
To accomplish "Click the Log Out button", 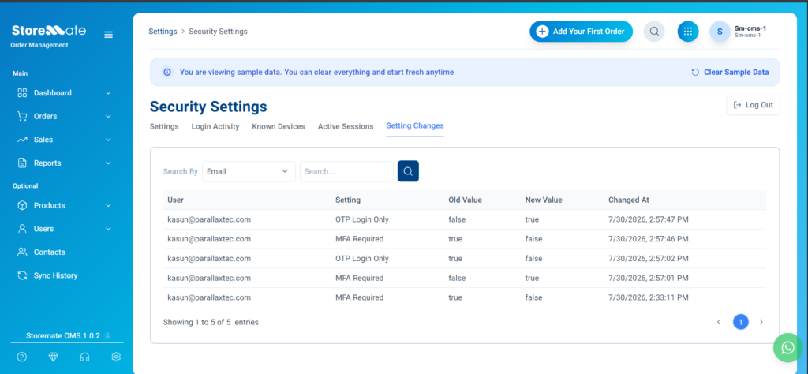I will point(753,105).
